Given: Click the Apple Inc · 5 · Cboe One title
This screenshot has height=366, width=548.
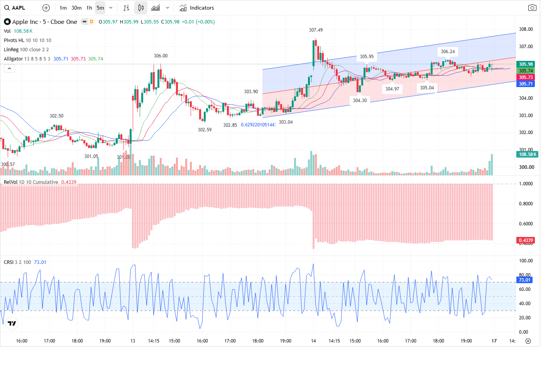Looking at the screenshot, I should click(45, 22).
